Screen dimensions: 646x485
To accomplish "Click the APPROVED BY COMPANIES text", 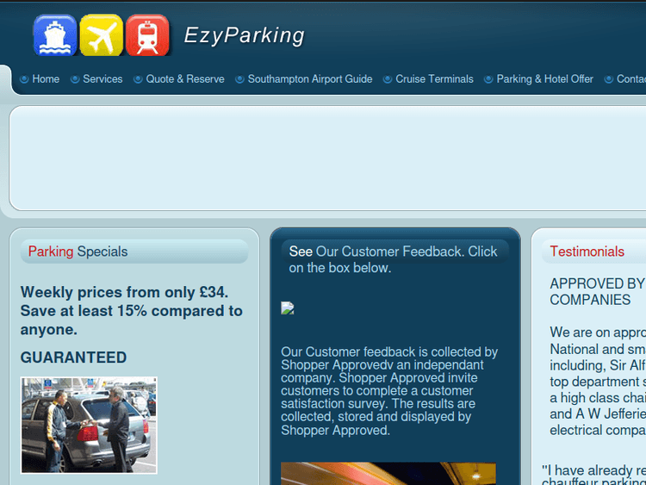I will 598,292.
